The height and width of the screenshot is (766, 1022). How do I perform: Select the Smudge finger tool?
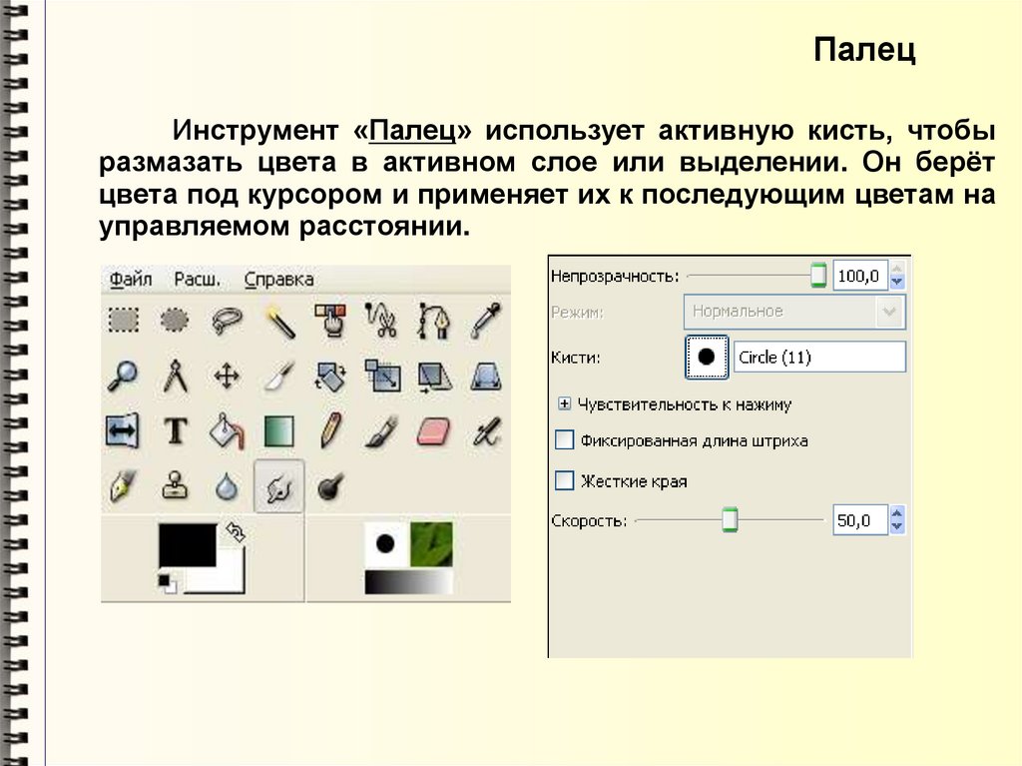click(279, 486)
